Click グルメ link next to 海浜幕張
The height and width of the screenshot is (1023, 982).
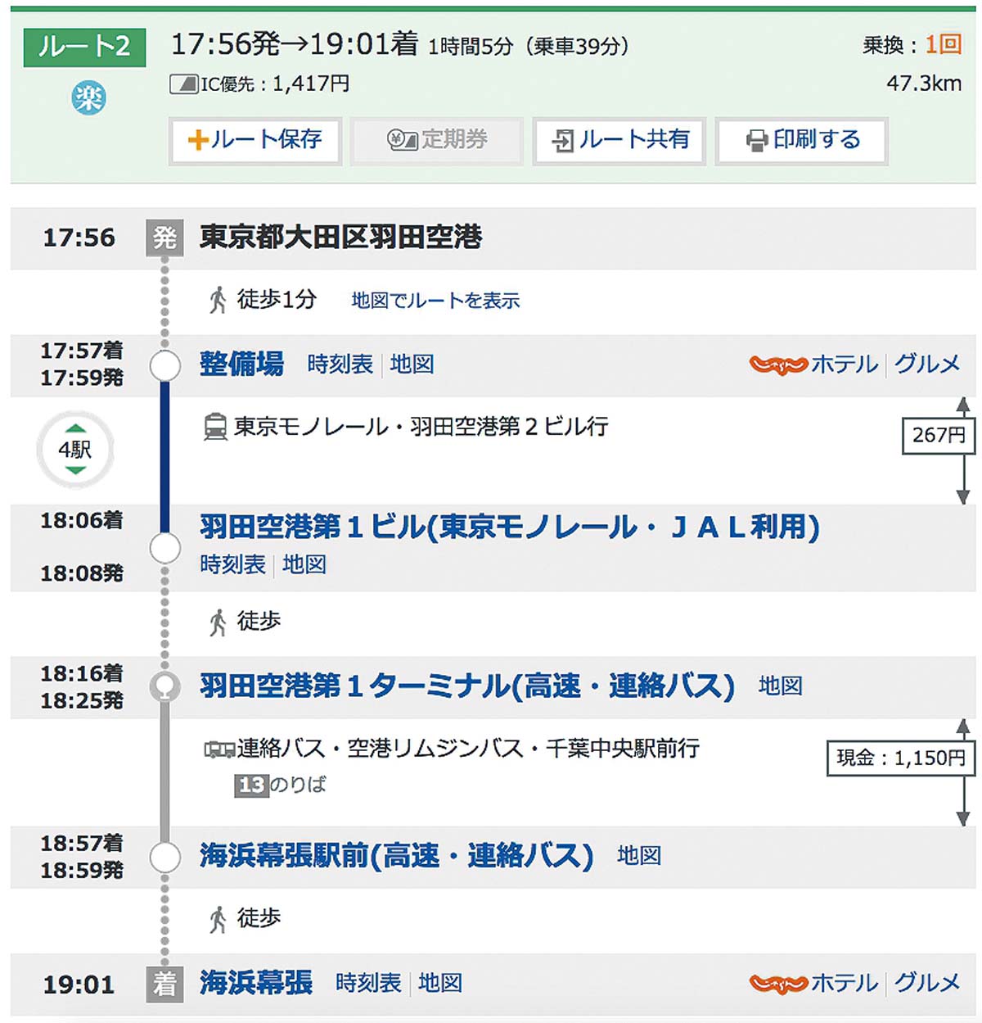pos(926,983)
